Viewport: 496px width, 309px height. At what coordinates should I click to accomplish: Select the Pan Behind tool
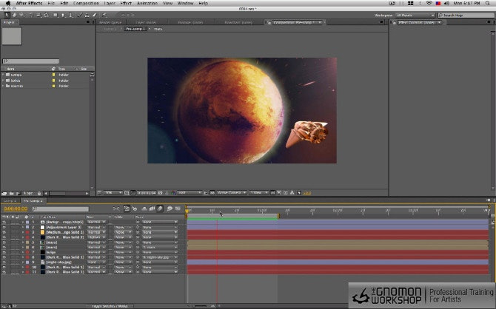[46, 15]
